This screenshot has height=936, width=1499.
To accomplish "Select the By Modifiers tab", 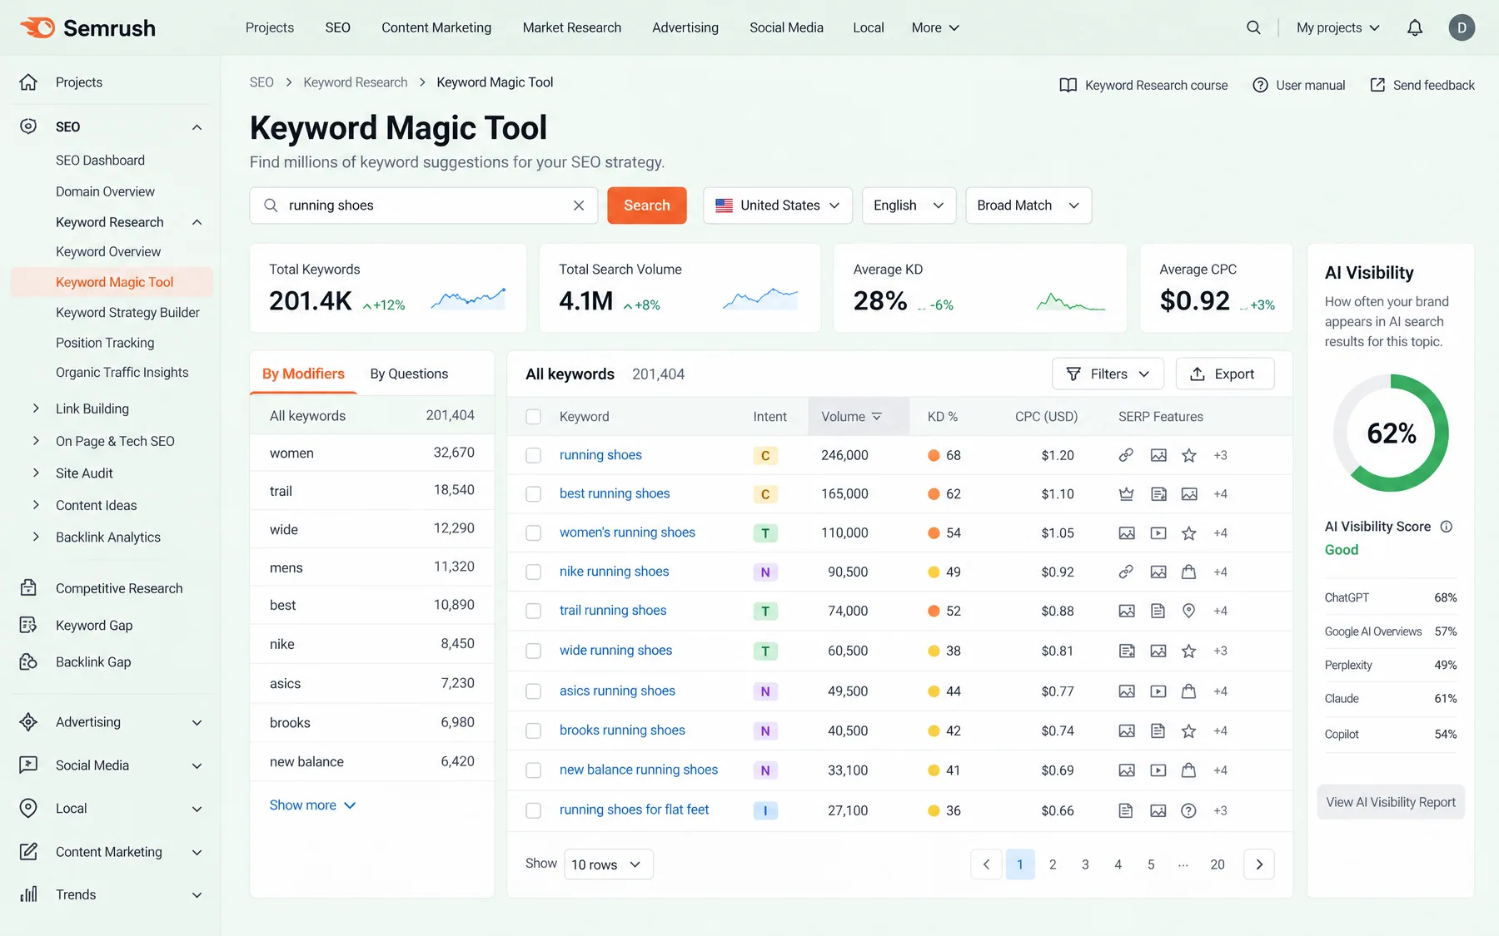I will (303, 374).
